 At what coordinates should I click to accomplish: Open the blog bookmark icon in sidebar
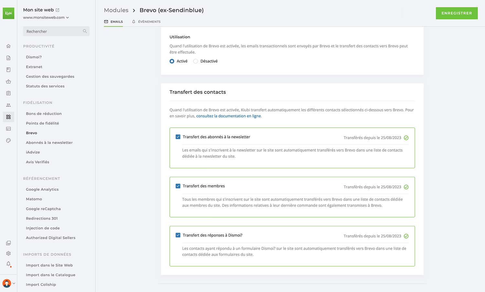[x=8, y=70]
